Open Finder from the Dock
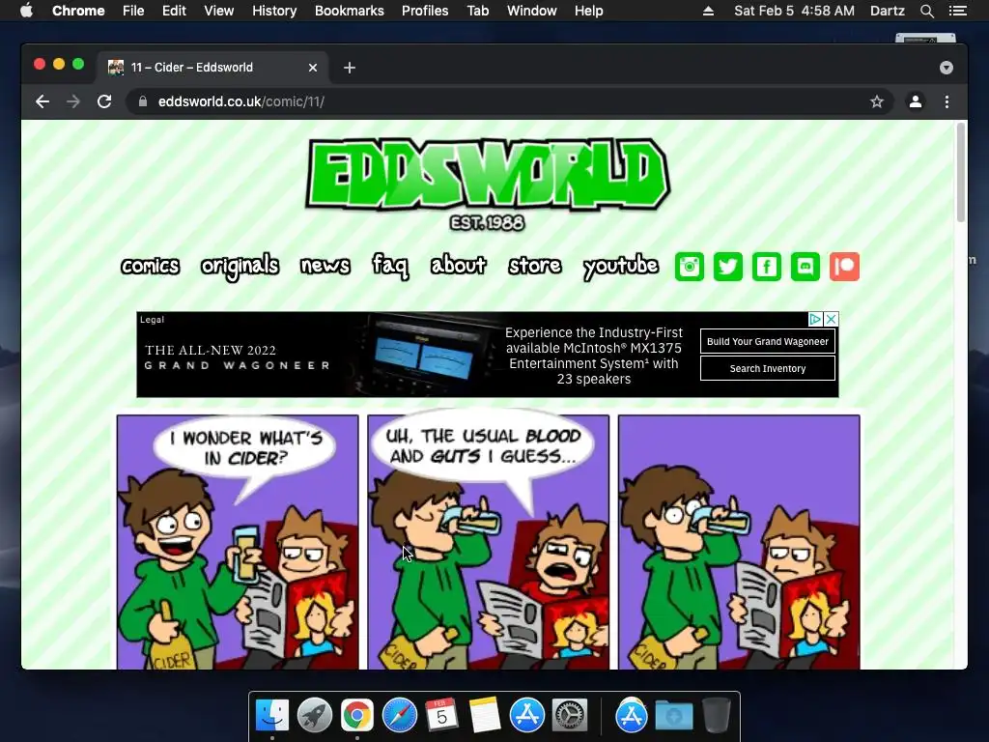Viewport: 989px width, 742px height. [271, 715]
